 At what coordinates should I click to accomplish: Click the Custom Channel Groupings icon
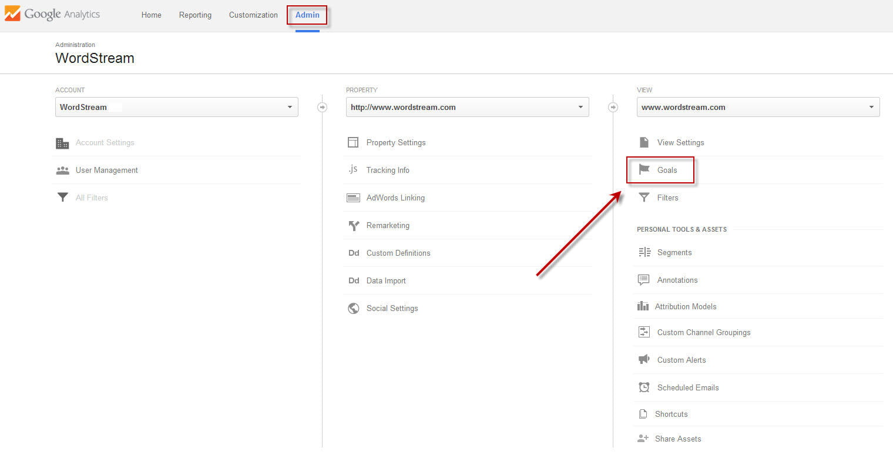644,332
